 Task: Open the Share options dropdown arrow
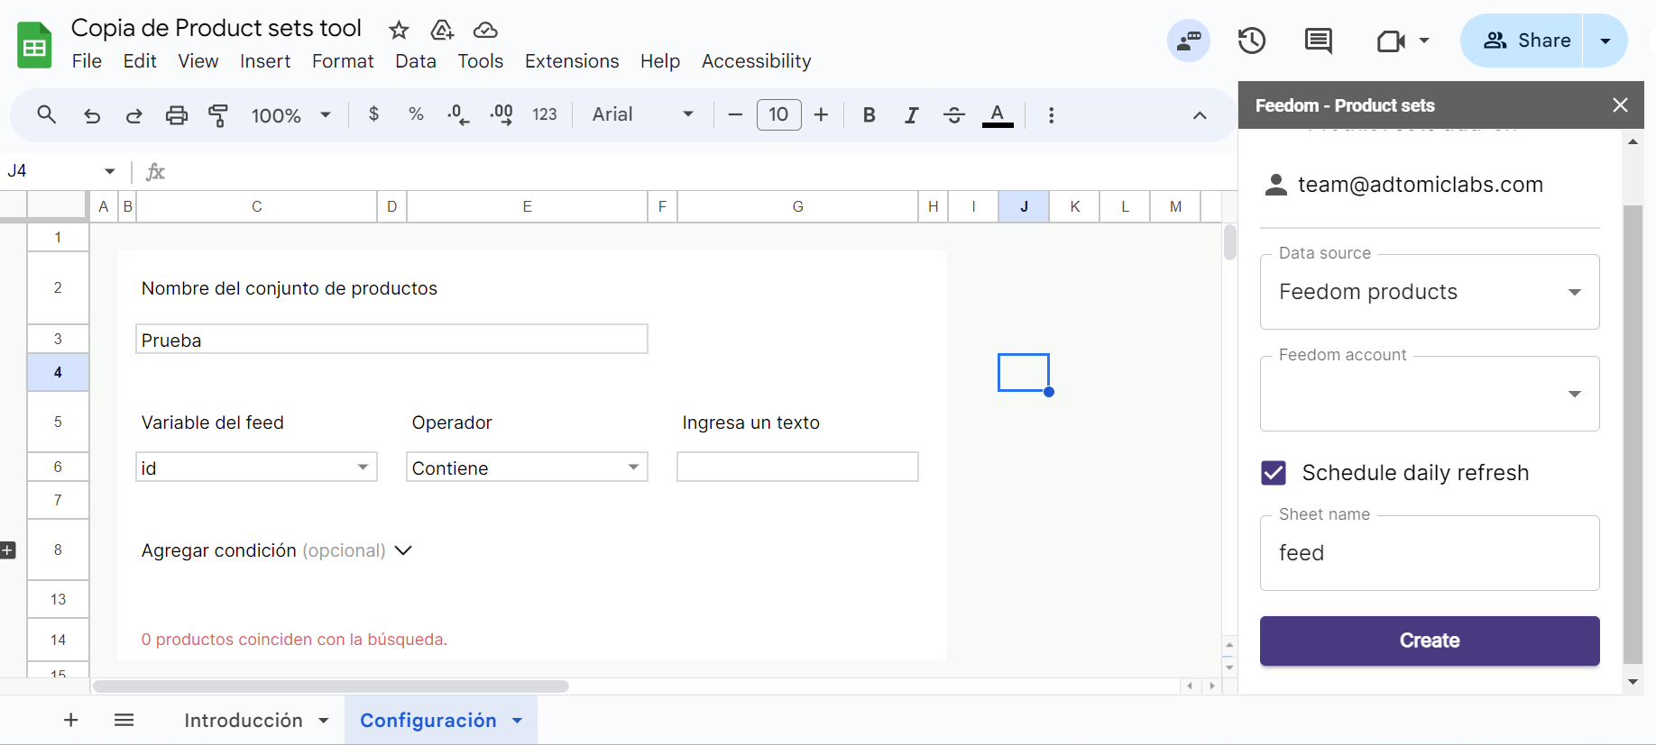(1605, 41)
